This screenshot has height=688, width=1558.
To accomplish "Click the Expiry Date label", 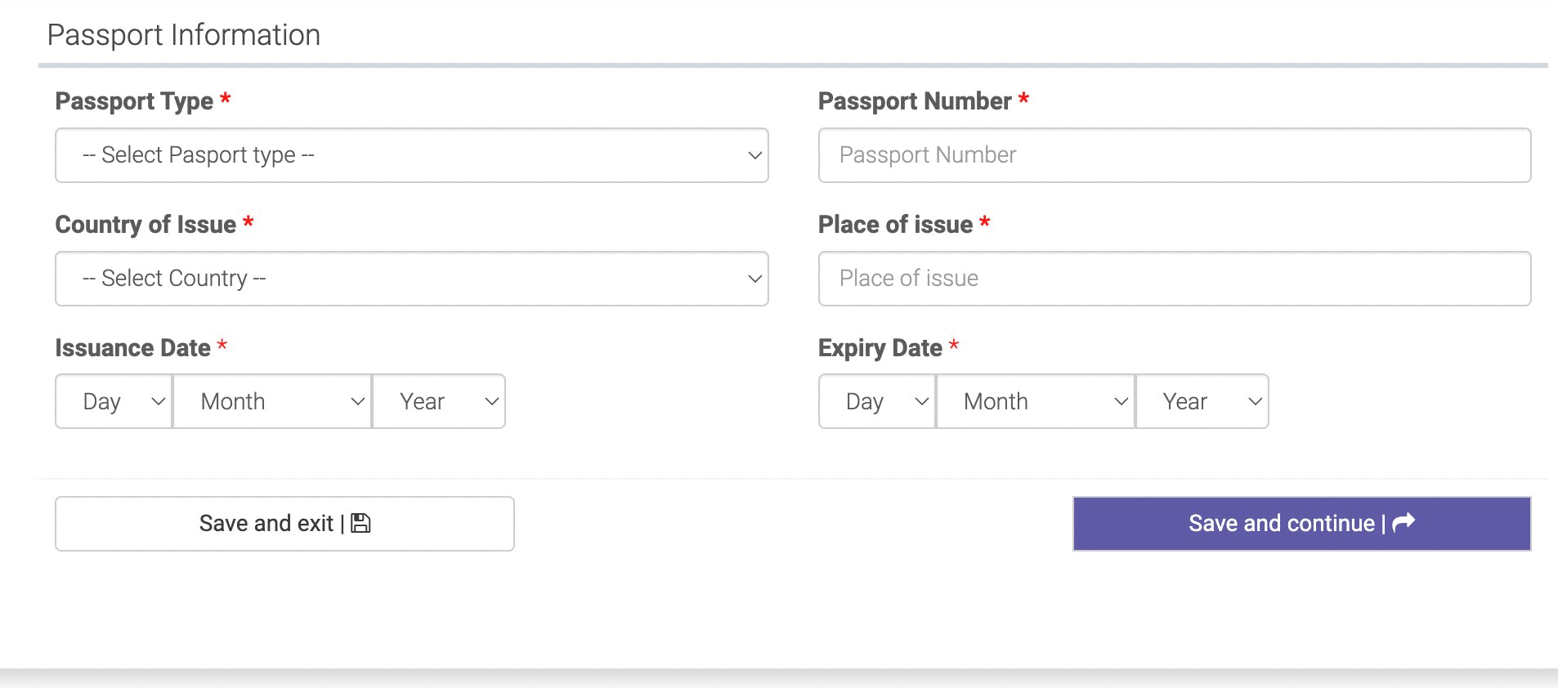I will pos(880,348).
